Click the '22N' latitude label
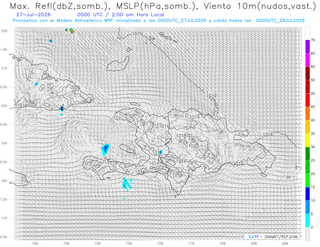Viewport: 320px width, 247px height. pyautogui.click(x=4, y=31)
